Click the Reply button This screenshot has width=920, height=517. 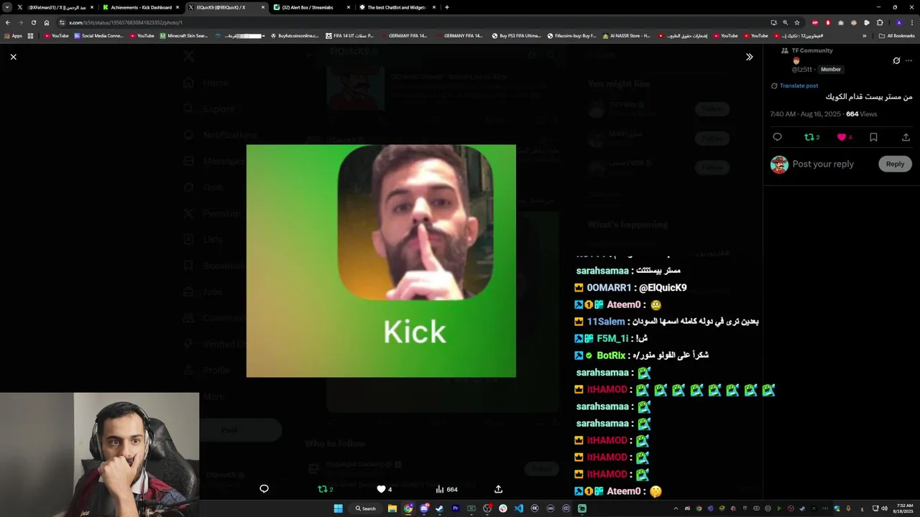(895, 164)
